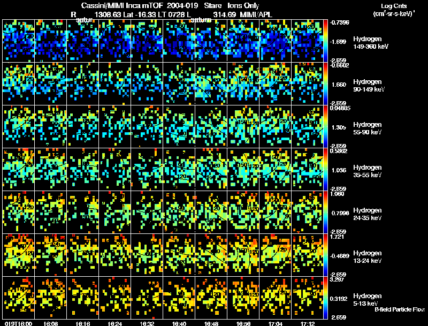This screenshot has height=326, width=428.
Task: Click the 0.04885 color scale value
Action: click(340, 108)
